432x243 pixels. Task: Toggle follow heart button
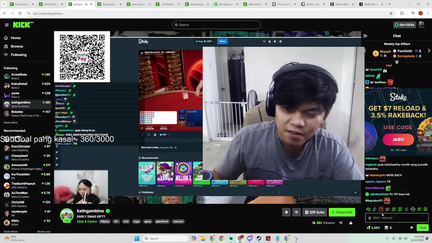(297, 212)
